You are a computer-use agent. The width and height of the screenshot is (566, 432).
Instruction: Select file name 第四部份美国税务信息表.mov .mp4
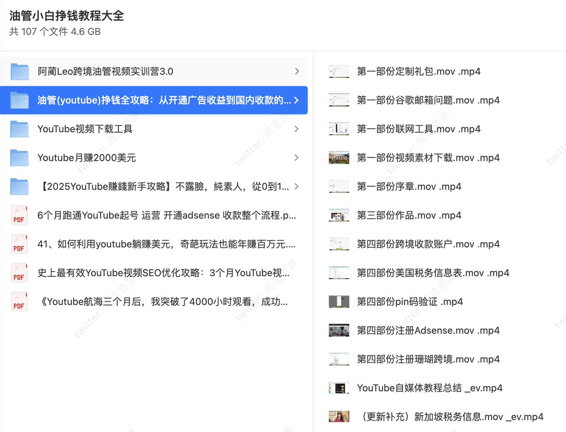click(x=433, y=273)
